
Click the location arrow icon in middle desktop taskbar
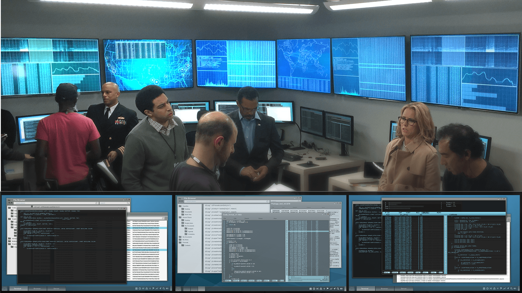334,289
